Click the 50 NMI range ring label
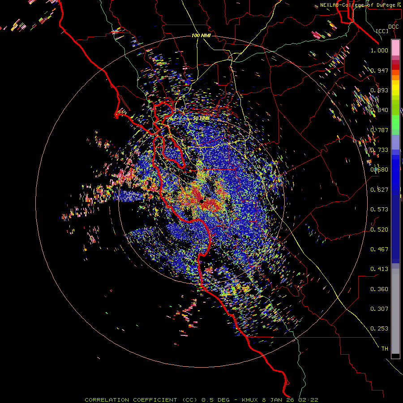 click(201, 119)
